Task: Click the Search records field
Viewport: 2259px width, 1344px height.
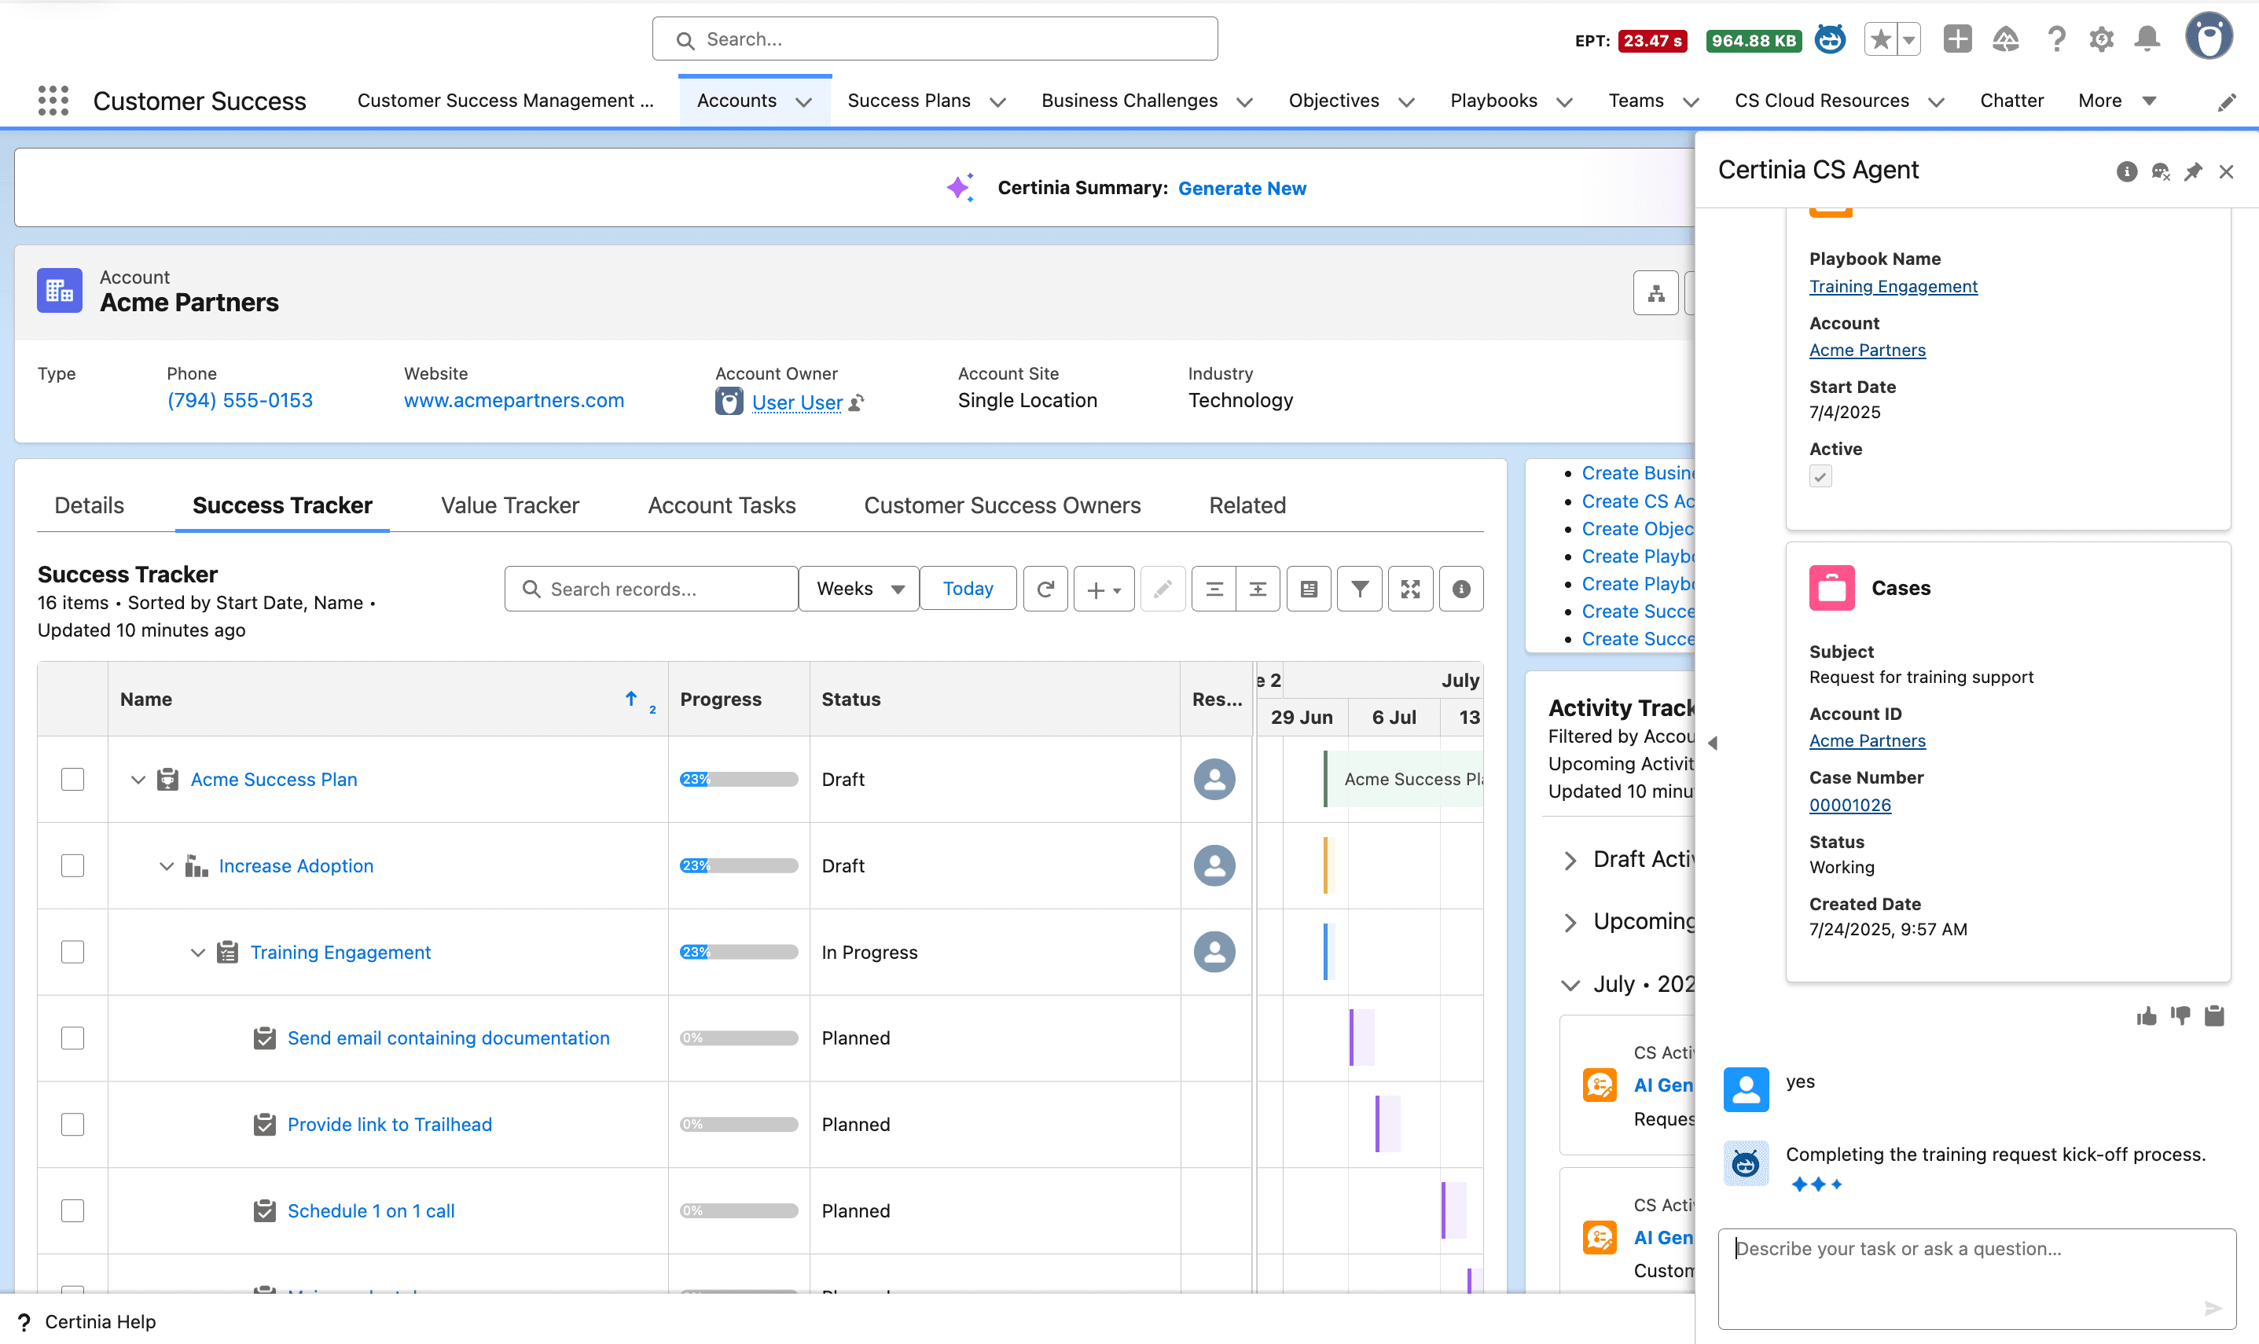Action: point(651,589)
